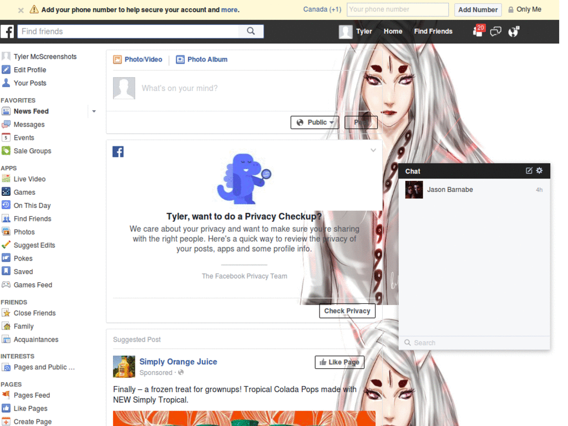
Task: Open the Privacy Checkup card chevron menu
Action: [373, 150]
